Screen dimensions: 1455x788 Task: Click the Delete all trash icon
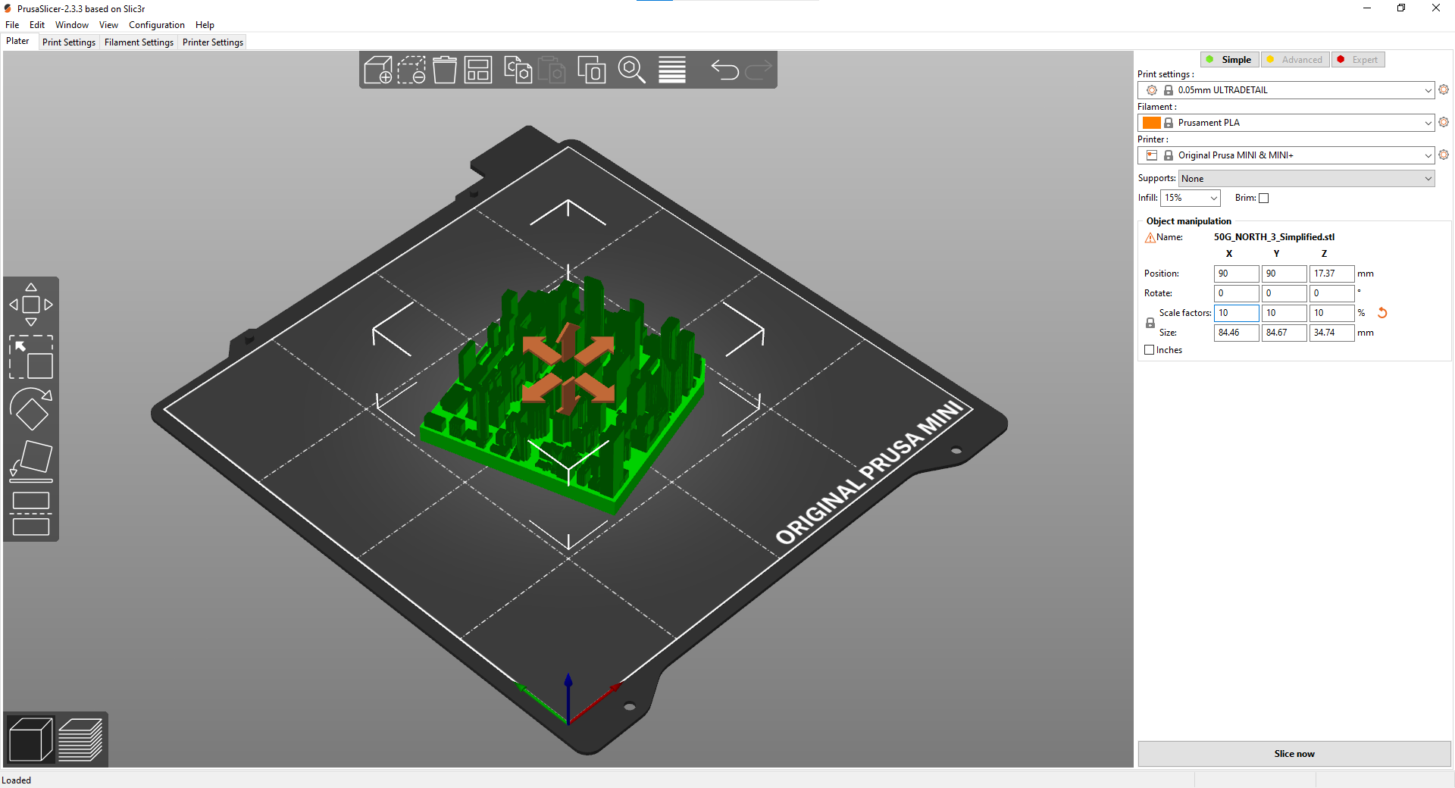point(445,70)
